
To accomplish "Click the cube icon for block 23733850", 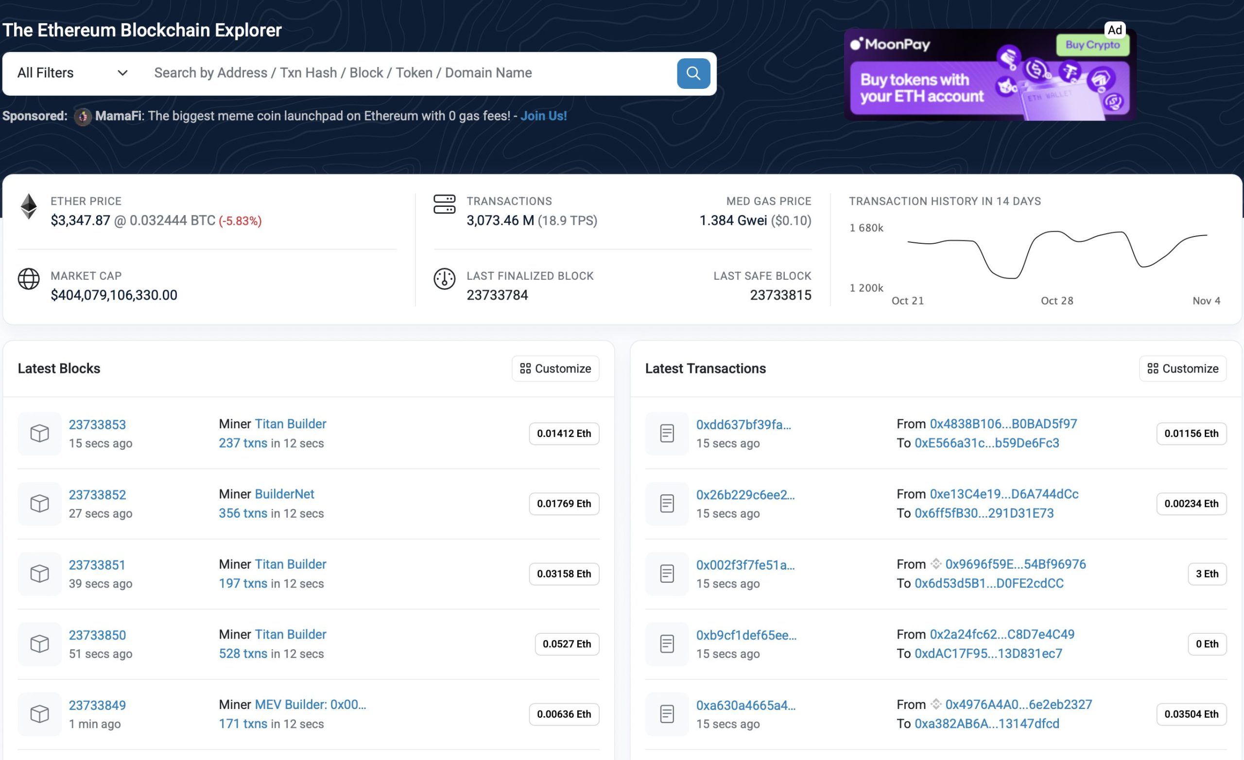I will (x=39, y=643).
